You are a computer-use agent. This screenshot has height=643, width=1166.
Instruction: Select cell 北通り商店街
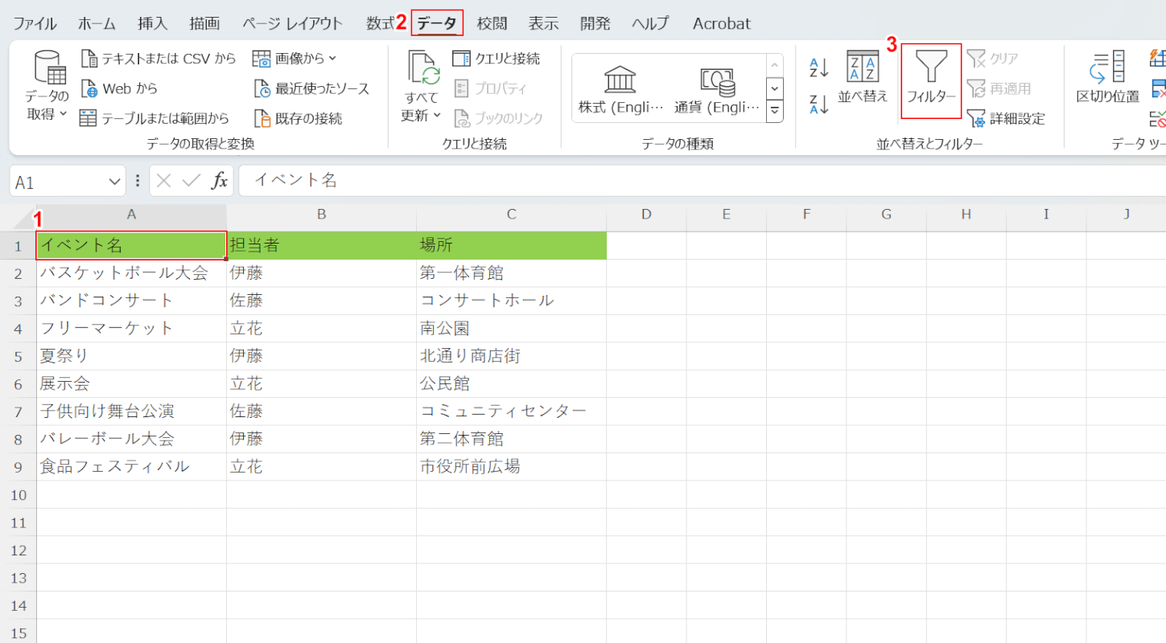tap(511, 356)
